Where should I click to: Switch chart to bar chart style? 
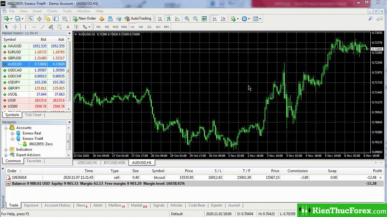point(160,19)
